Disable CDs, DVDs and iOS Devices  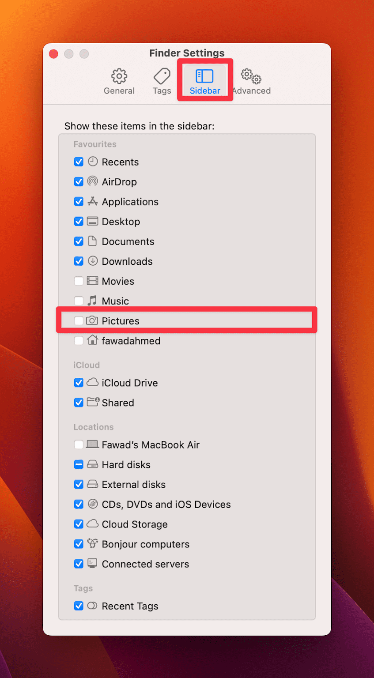click(x=79, y=504)
